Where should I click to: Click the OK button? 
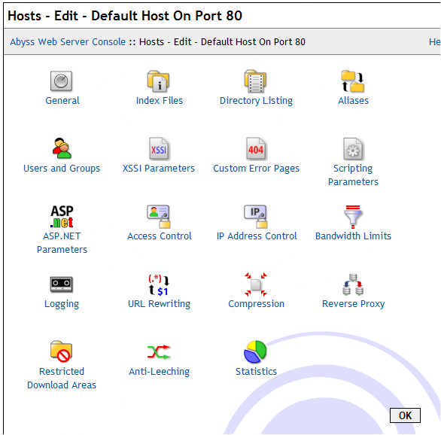click(405, 415)
